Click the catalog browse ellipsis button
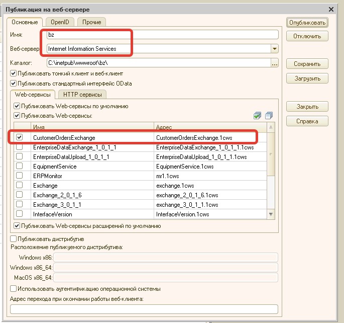 [274, 63]
